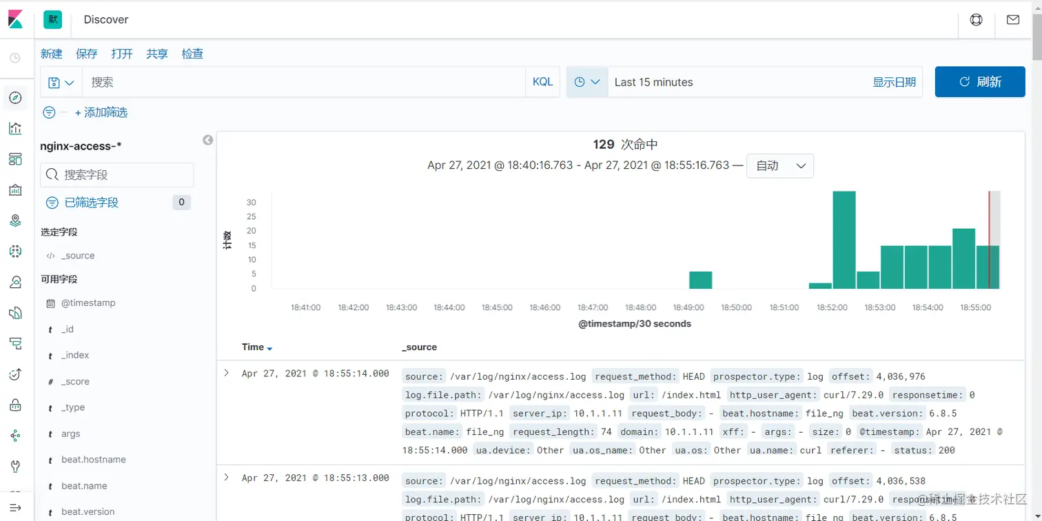1042x521 pixels.
Task: Open Machine Learning icon in sidebar
Action: (15, 252)
